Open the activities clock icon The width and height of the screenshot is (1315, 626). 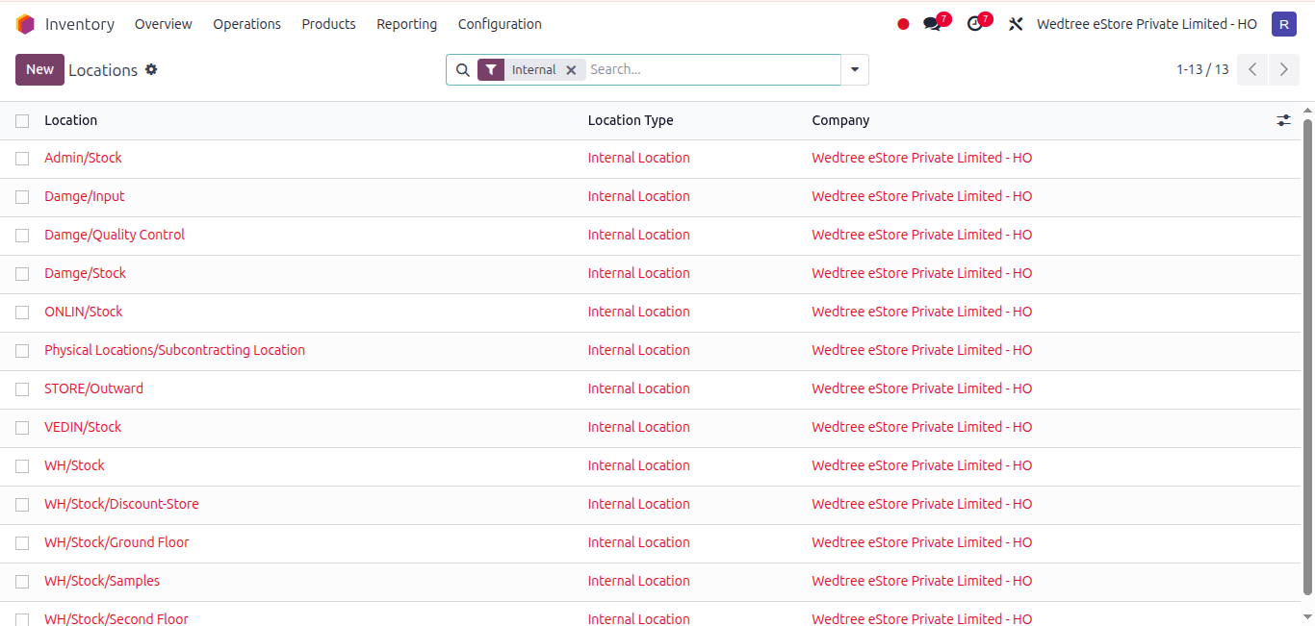(975, 24)
